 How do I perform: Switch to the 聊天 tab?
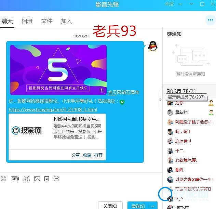click(7, 21)
